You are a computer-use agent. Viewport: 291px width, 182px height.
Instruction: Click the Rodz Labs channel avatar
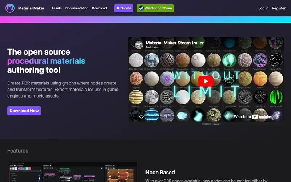click(x=139, y=45)
